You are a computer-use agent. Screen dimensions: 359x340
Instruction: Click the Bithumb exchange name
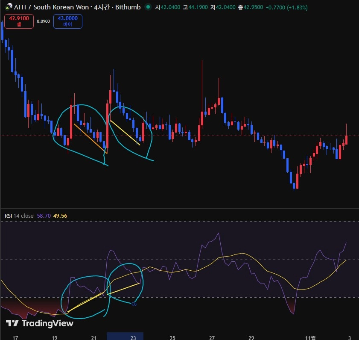pos(126,7)
